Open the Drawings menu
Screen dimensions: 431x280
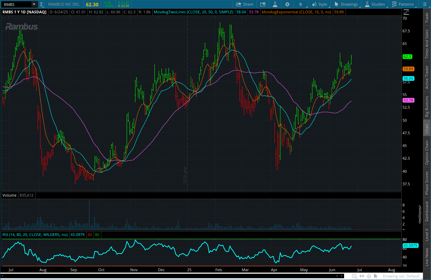tap(347, 4)
